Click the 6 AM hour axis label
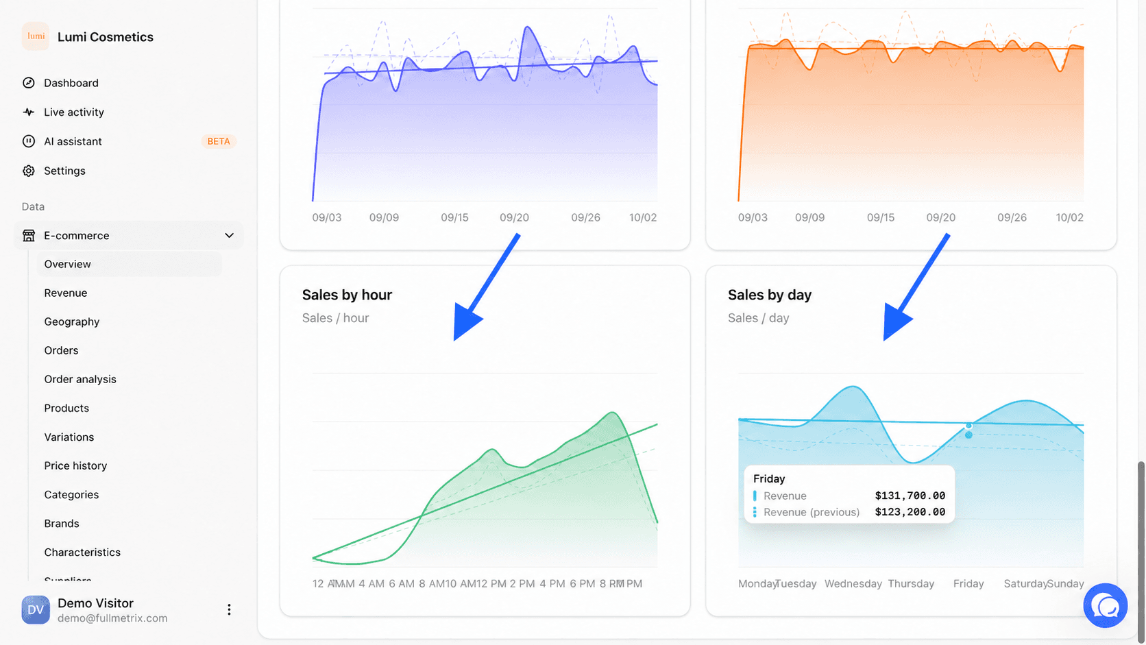This screenshot has width=1146, height=645. 402,583
